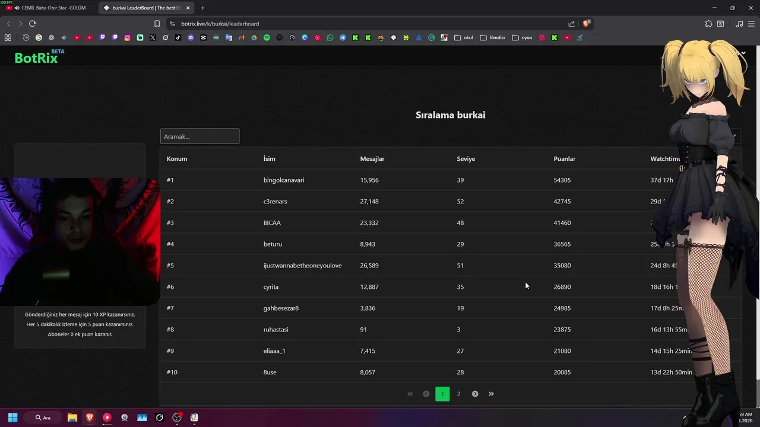Image resolution: width=760 pixels, height=427 pixels.
Task: Open the Instagram bookmark icon
Action: click(x=127, y=37)
